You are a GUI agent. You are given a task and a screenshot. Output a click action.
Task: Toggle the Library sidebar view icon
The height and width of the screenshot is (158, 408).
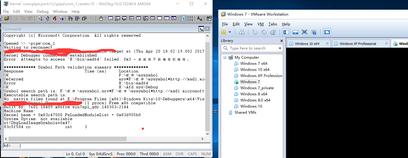click(286, 32)
